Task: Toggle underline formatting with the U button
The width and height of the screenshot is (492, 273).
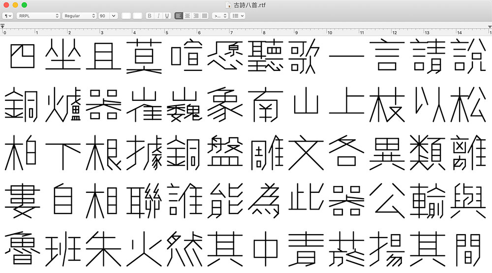Action: [x=167, y=16]
